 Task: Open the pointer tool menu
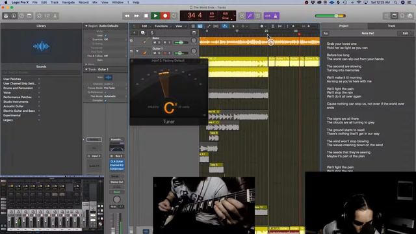coord(234,26)
